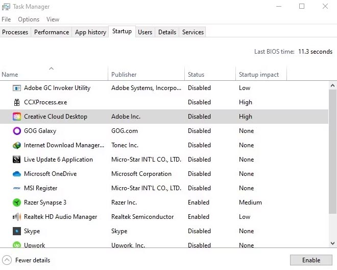
Task: Switch to the Details tab
Action: click(x=167, y=32)
